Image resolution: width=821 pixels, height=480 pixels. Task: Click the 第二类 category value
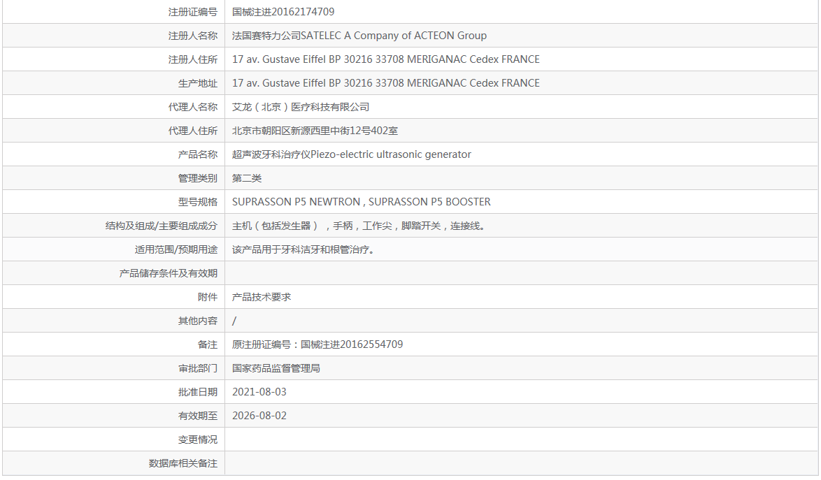(247, 178)
